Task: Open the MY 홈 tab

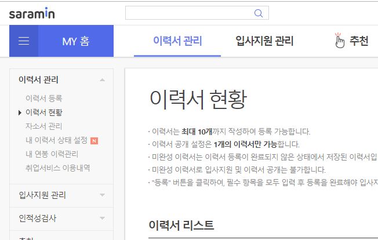Action: [76, 41]
